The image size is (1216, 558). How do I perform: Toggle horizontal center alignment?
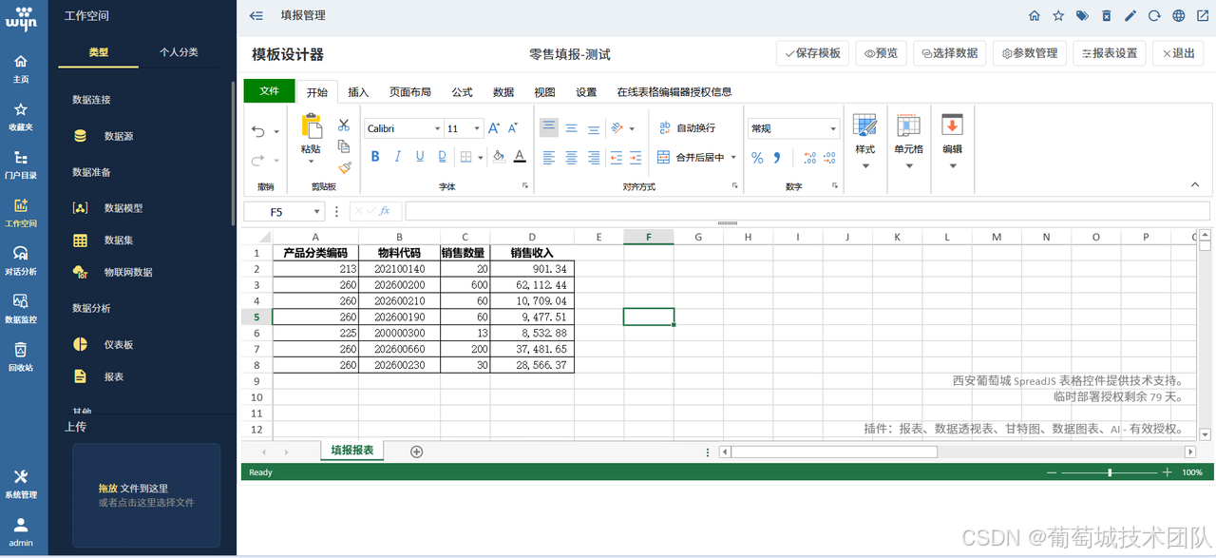click(x=572, y=158)
